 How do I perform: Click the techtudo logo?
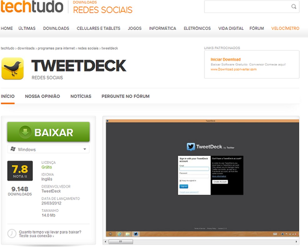click(31, 7)
